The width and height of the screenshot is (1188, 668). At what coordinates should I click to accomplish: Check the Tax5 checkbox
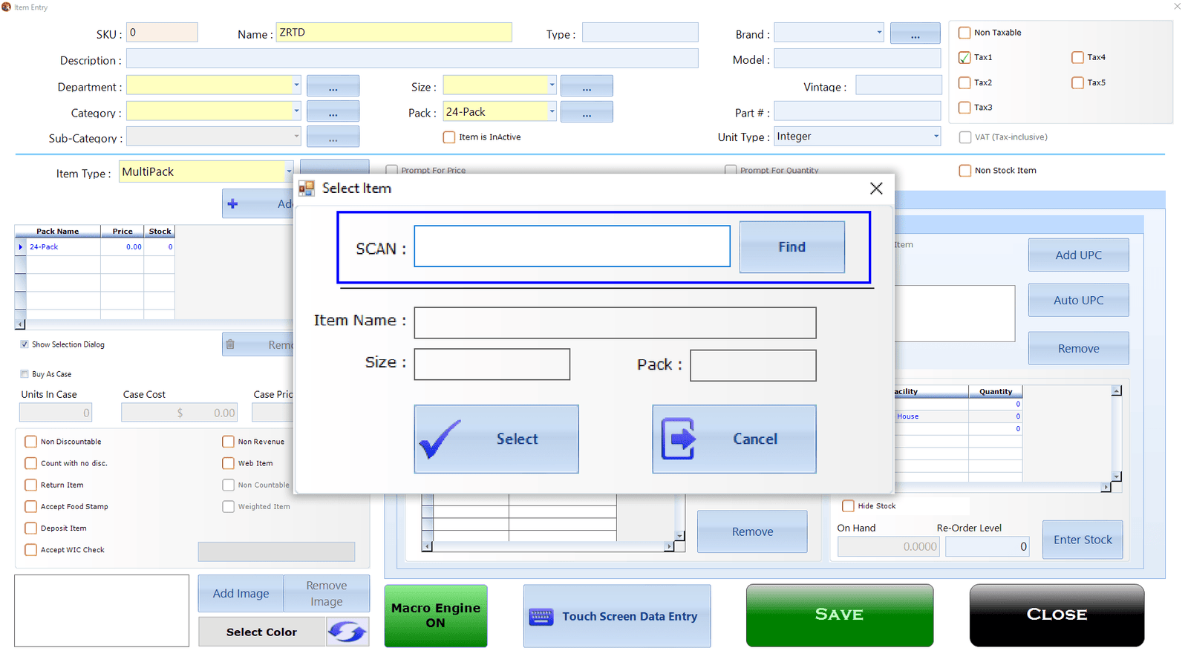[x=1077, y=82]
